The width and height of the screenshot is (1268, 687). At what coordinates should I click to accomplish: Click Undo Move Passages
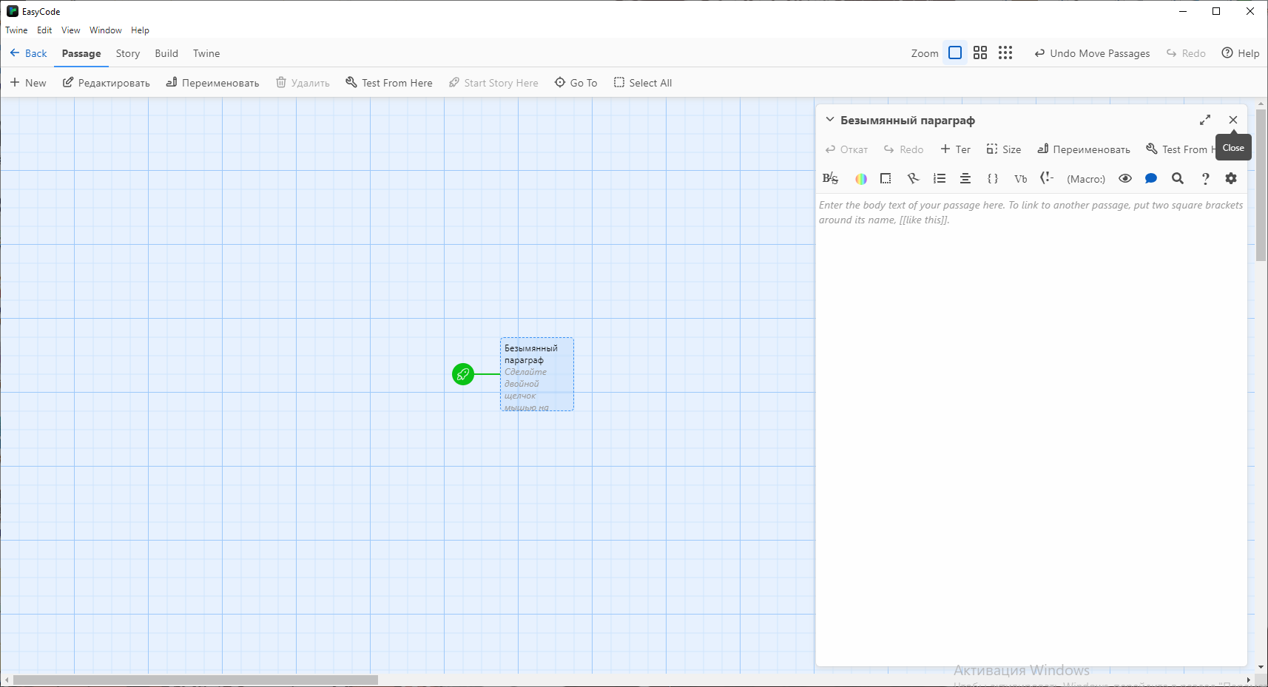pos(1092,53)
